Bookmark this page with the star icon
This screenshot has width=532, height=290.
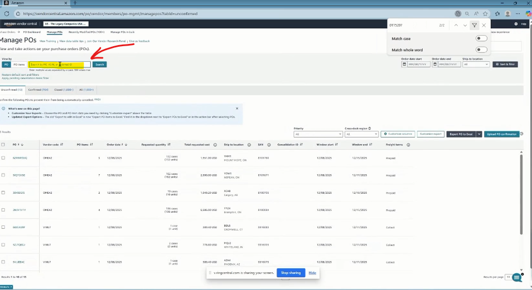point(485,13)
